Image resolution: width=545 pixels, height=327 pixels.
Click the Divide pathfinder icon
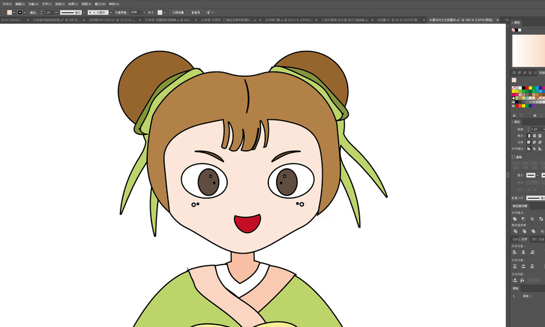coord(515,231)
